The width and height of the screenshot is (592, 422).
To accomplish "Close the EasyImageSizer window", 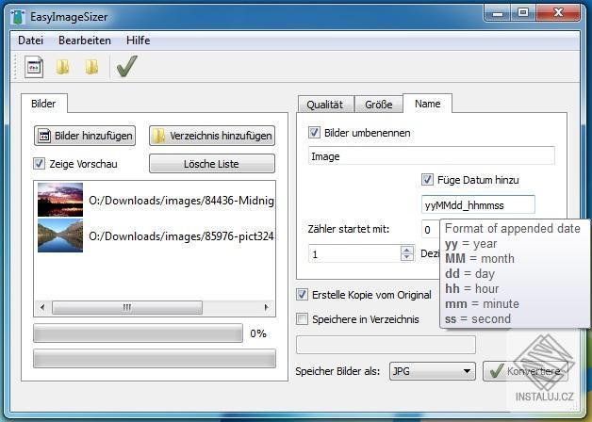I will click(558, 13).
